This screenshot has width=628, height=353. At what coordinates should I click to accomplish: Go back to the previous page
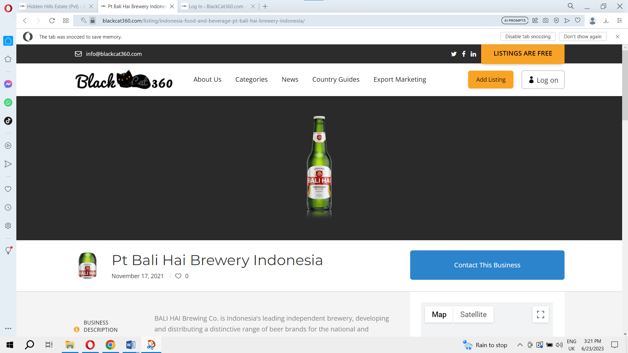(x=25, y=21)
